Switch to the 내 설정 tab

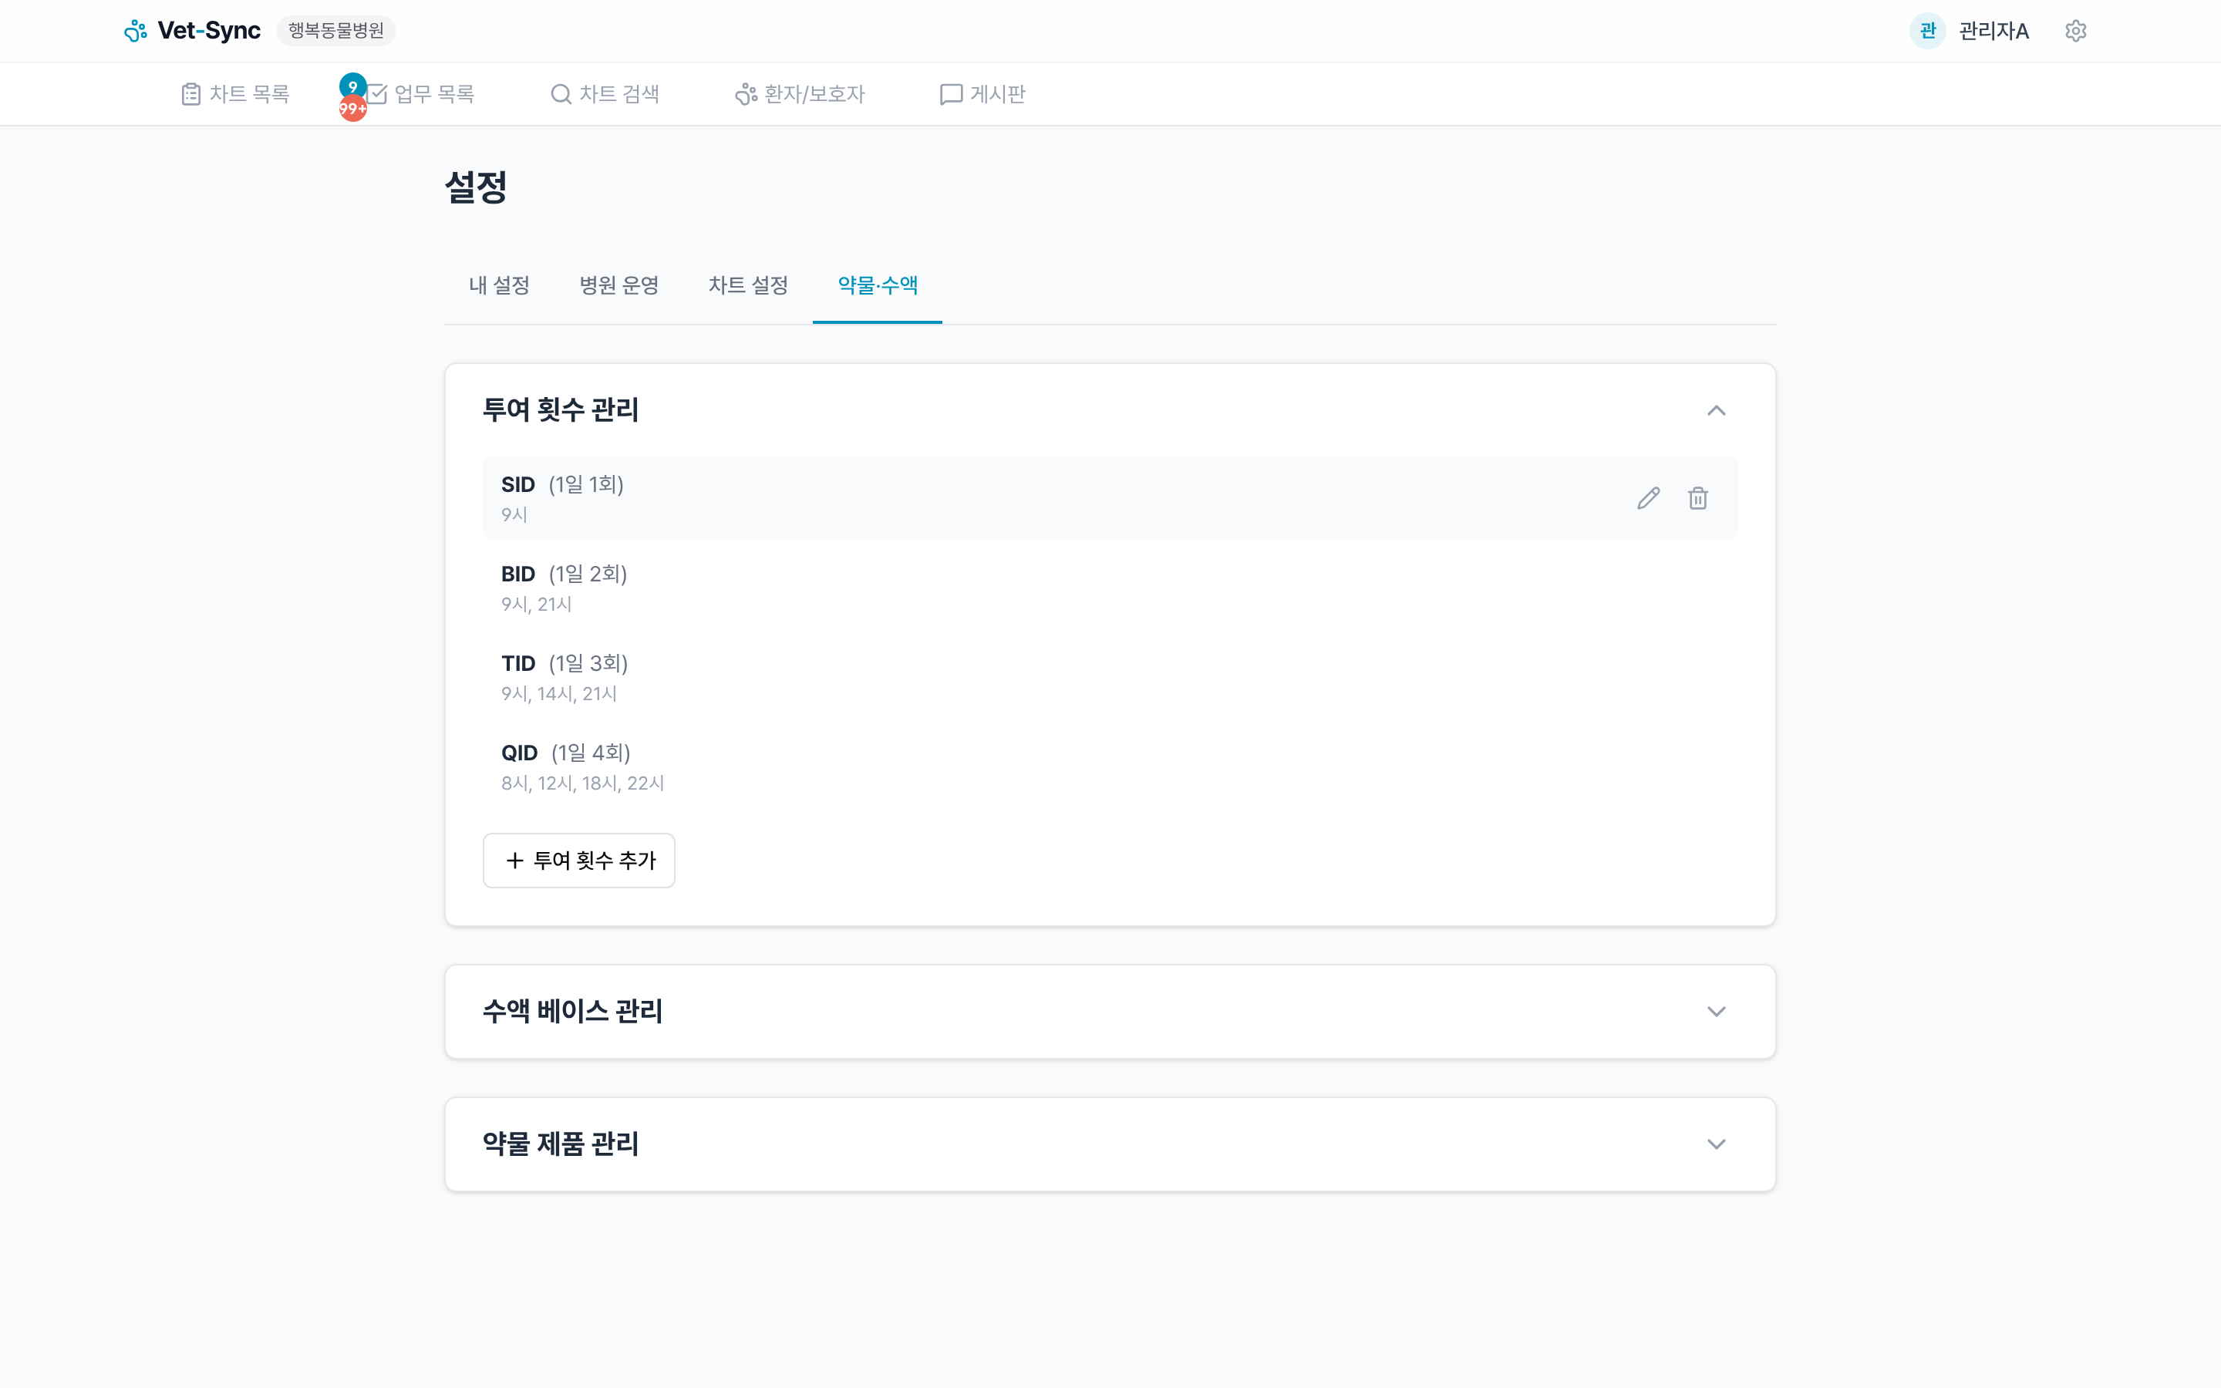(498, 285)
